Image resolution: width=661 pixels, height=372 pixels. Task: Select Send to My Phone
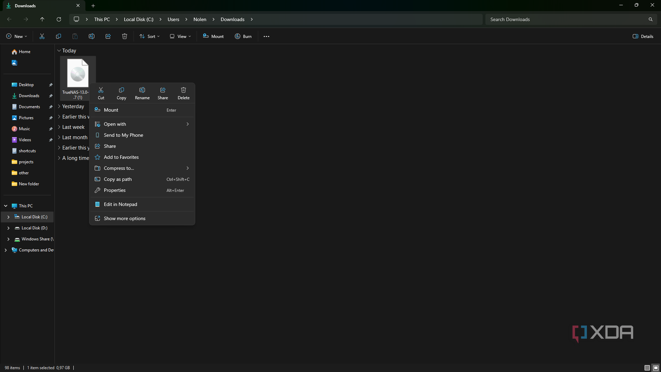click(x=142, y=135)
